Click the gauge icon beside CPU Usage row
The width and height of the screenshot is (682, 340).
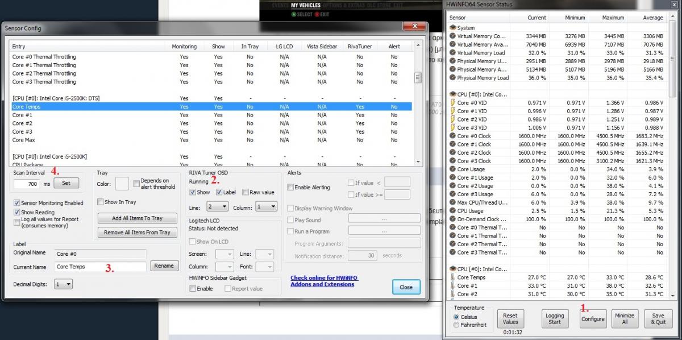(452, 211)
